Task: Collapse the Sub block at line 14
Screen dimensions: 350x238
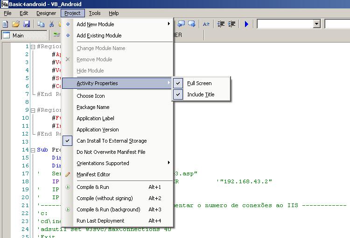Action: pos(33,150)
